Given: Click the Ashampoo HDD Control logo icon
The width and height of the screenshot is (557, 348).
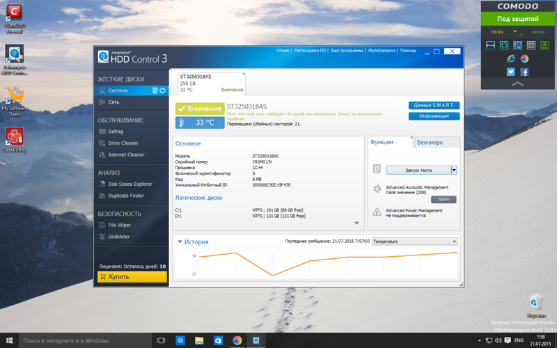Looking at the screenshot, I should click(x=103, y=57).
